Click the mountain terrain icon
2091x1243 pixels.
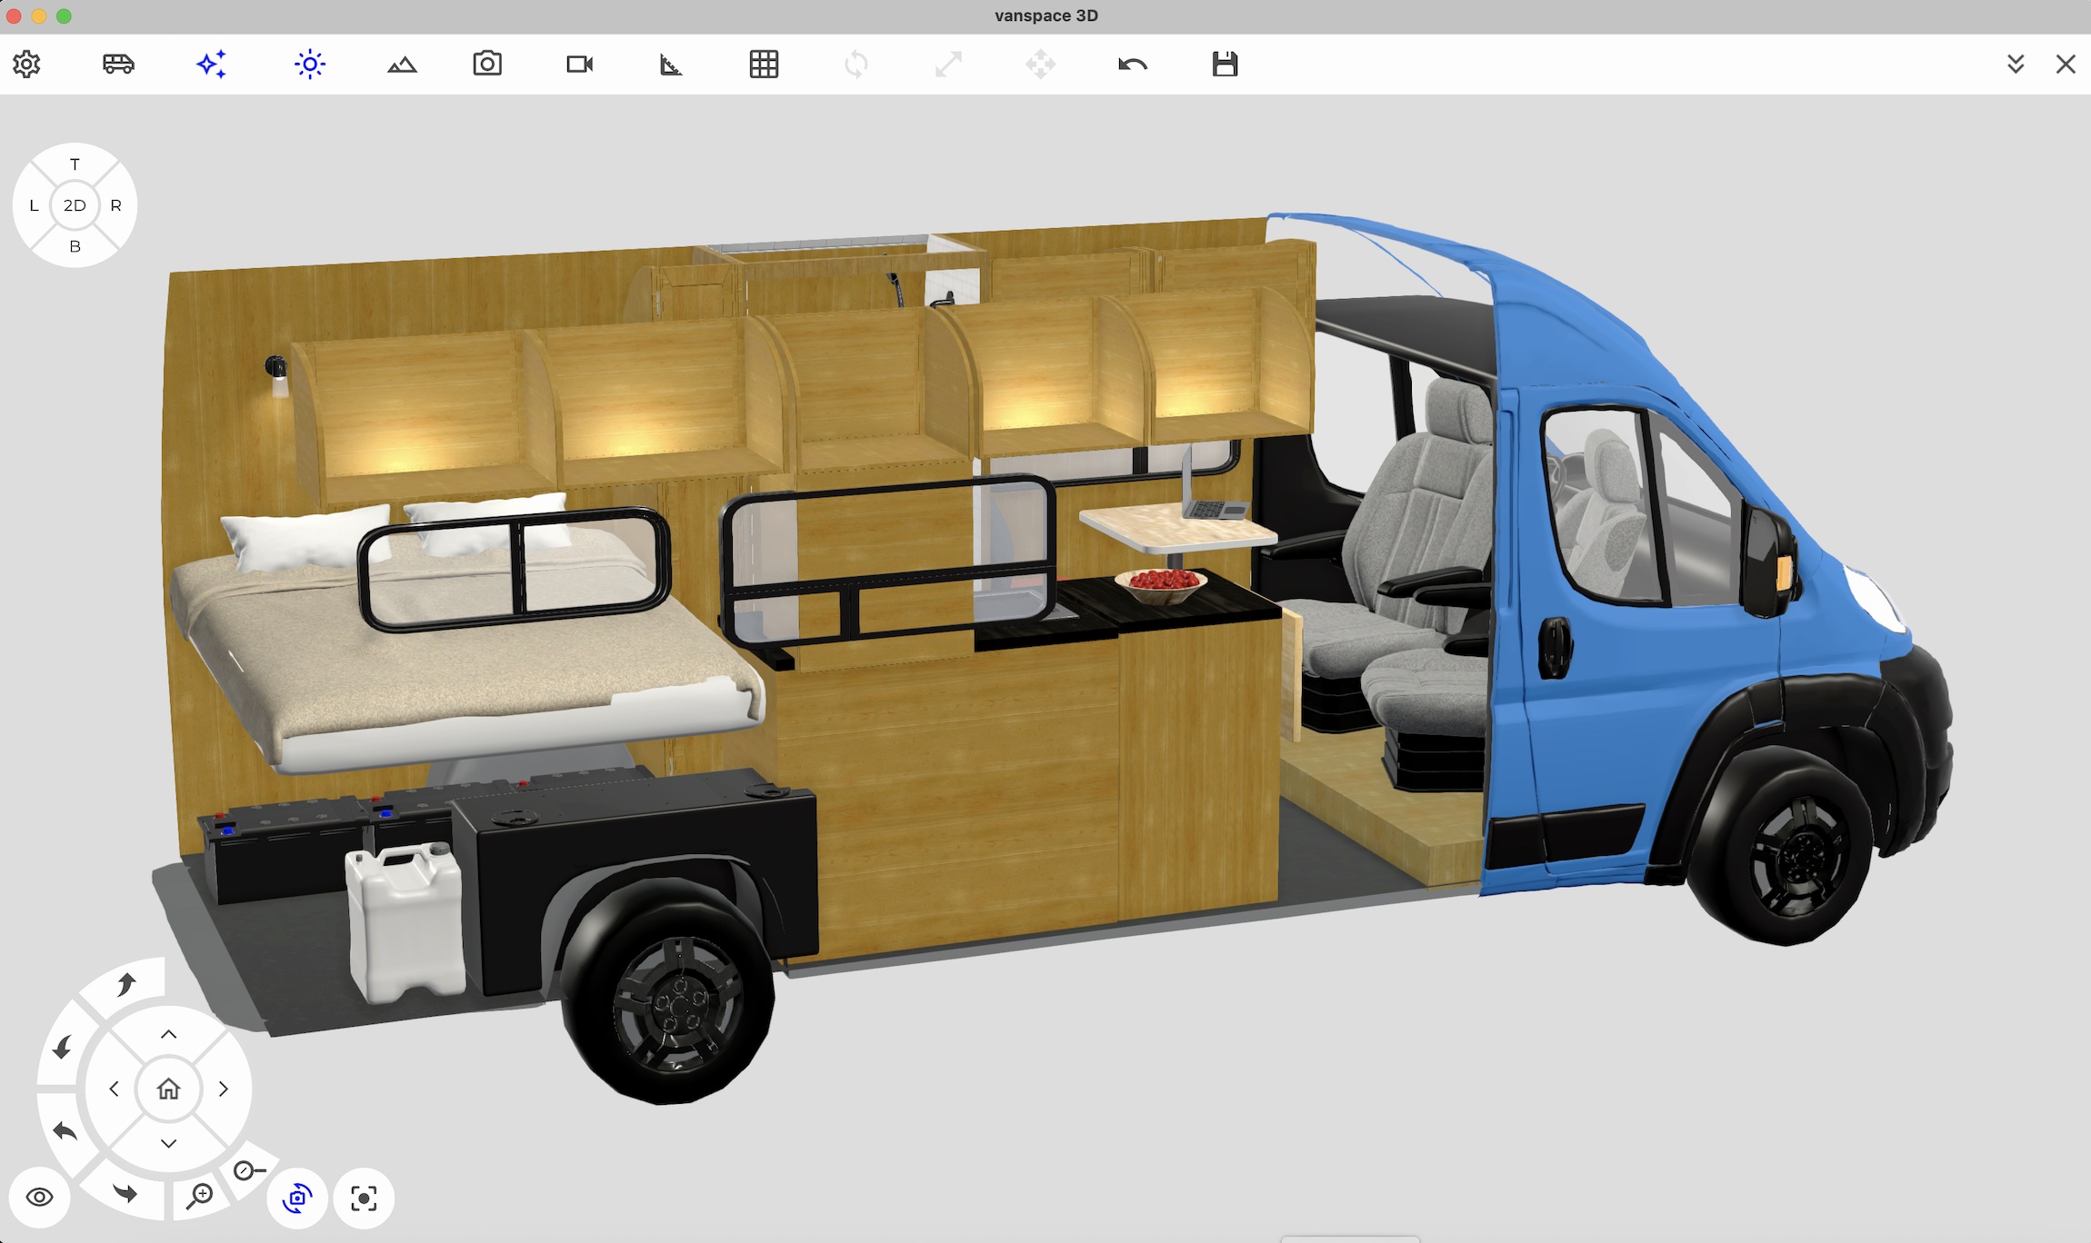coord(402,65)
